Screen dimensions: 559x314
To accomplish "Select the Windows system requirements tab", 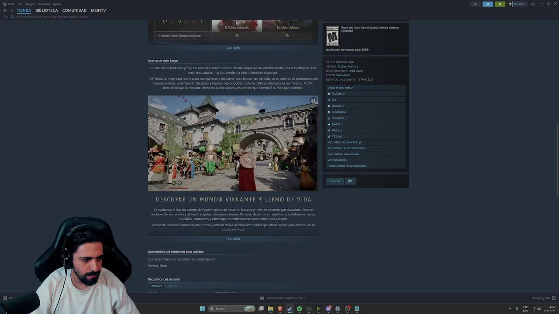I will (156, 286).
